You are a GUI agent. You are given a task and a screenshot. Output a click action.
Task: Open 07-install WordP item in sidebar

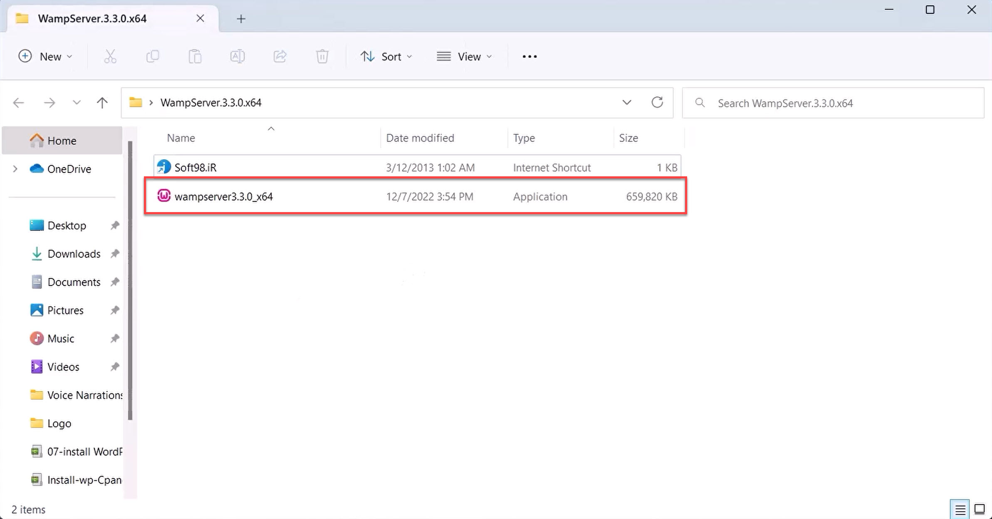tap(76, 452)
